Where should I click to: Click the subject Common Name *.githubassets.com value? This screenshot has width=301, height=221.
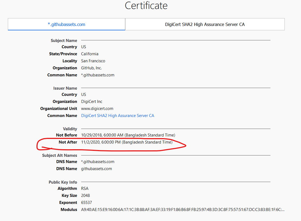coord(98,75)
